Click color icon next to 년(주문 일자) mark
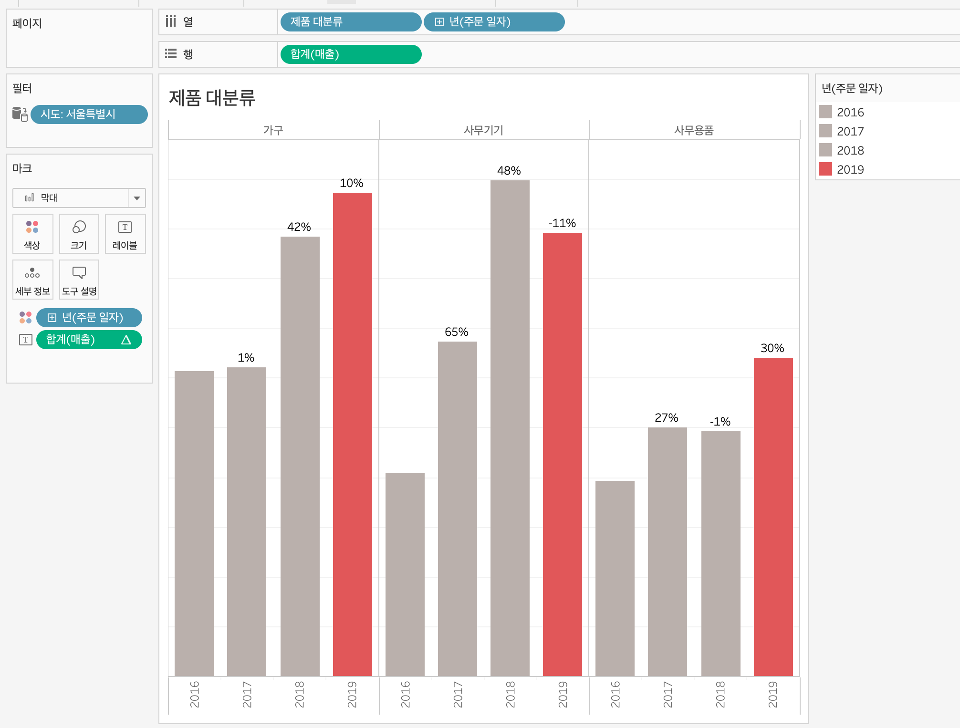 [x=25, y=317]
